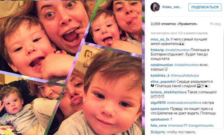Click the @tanyushatatulya mention
The image size is (224, 135).
point(185,76)
